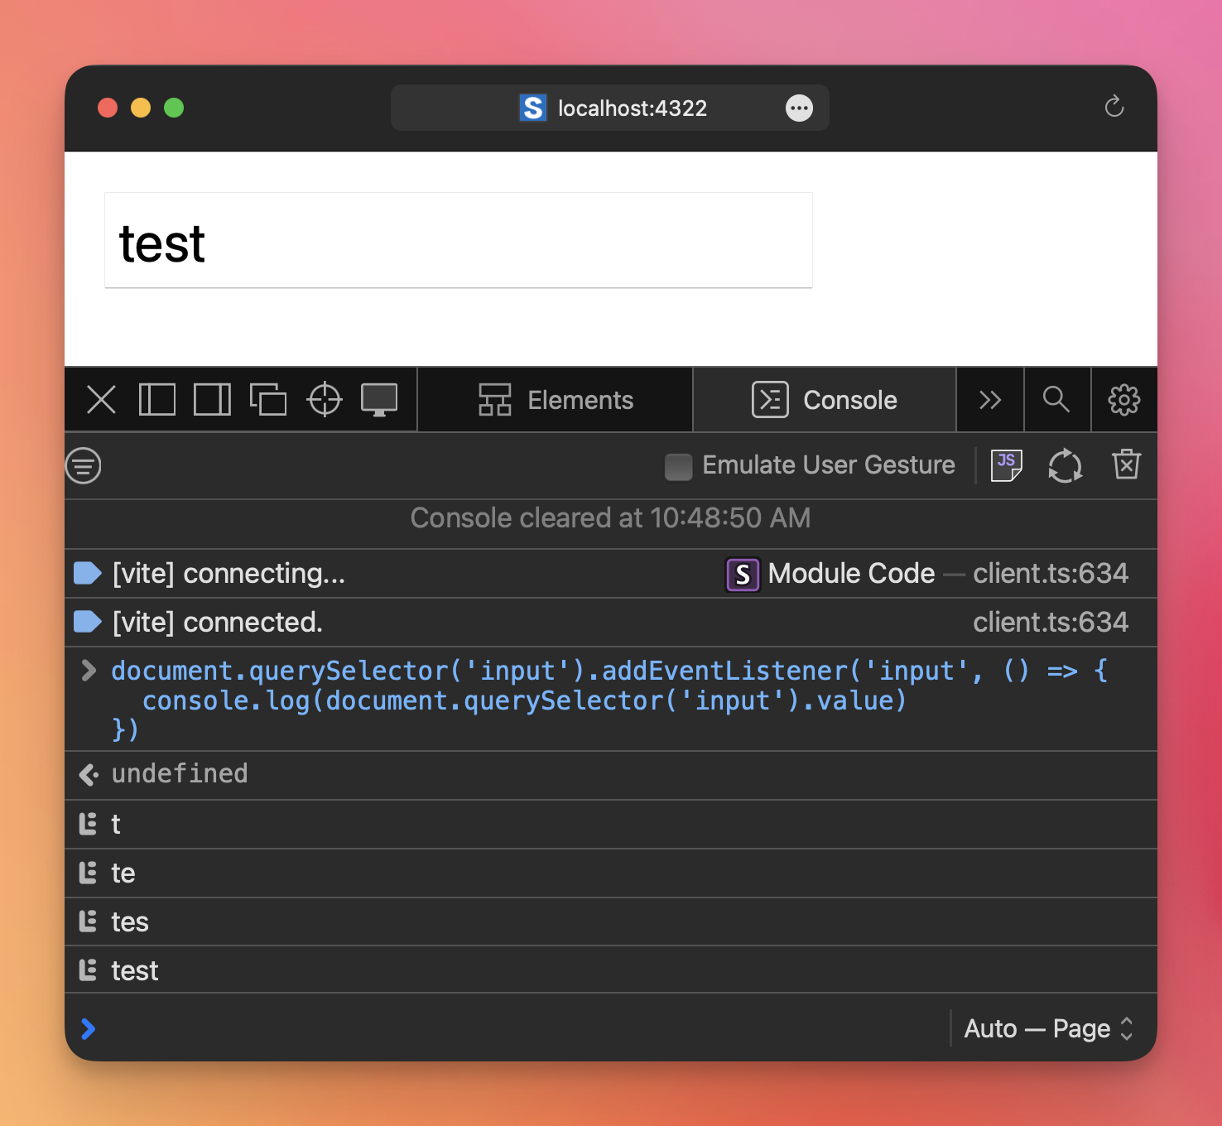This screenshot has height=1126, width=1222.
Task: Open JavaScript snippets dropdown icon
Action: pyautogui.click(x=1006, y=465)
